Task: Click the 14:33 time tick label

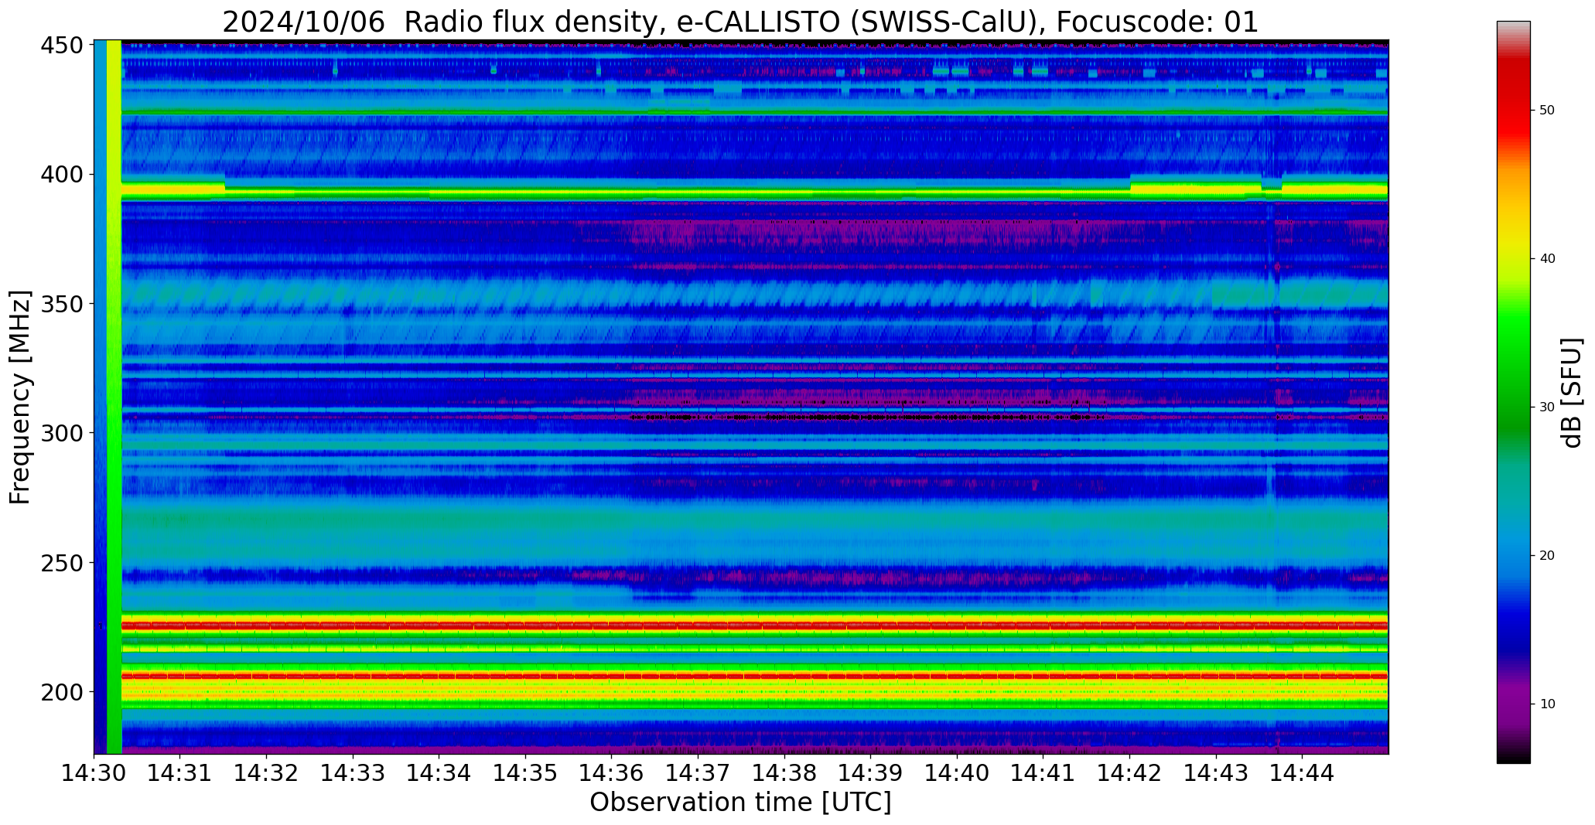Action: click(x=353, y=772)
